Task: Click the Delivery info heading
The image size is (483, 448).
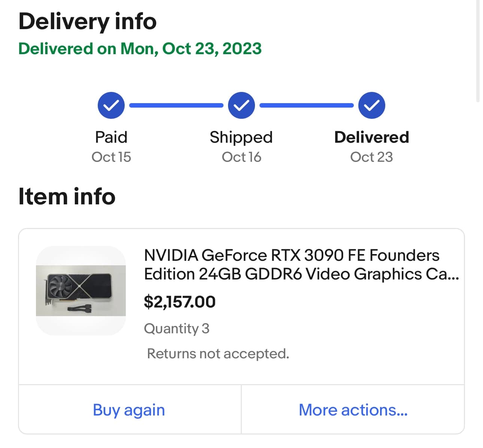Action: (88, 21)
